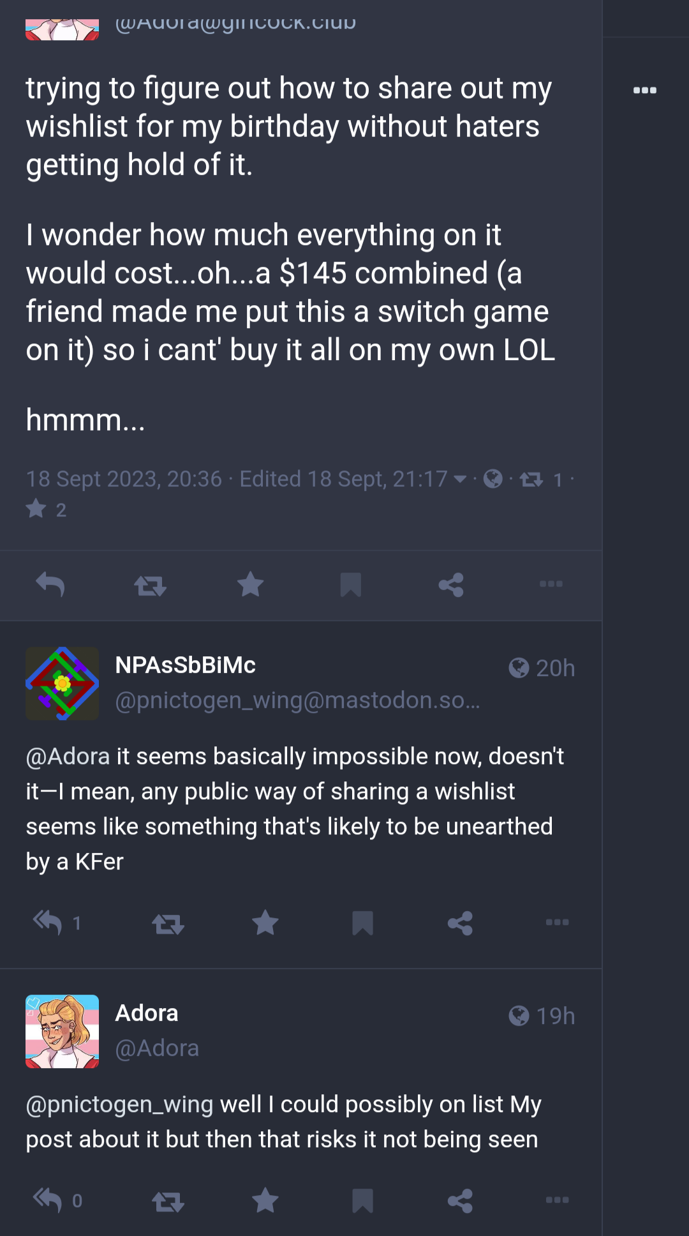This screenshot has height=1236, width=689.
Task: Open top-right three-dot column menu
Action: point(645,90)
